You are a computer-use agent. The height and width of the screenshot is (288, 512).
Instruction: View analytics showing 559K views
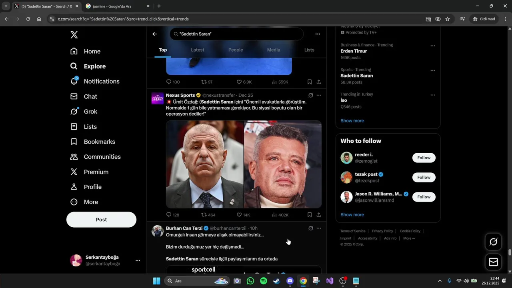pyautogui.click(x=280, y=82)
